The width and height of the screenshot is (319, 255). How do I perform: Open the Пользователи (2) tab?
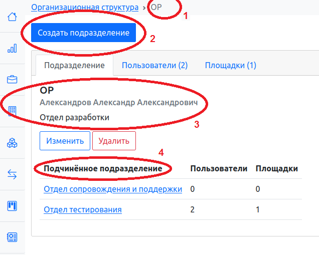click(x=154, y=65)
